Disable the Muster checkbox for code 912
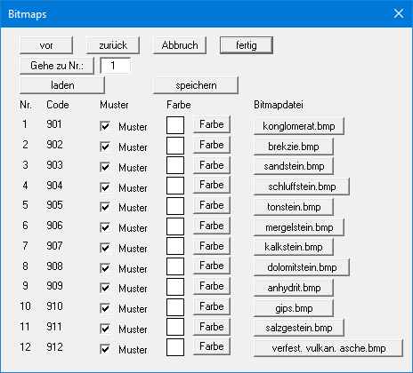This screenshot has width=413, height=373. tap(105, 349)
